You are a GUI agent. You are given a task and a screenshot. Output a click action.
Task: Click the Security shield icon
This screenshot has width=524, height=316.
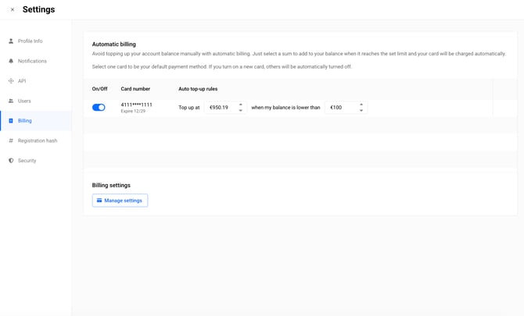[11, 161]
